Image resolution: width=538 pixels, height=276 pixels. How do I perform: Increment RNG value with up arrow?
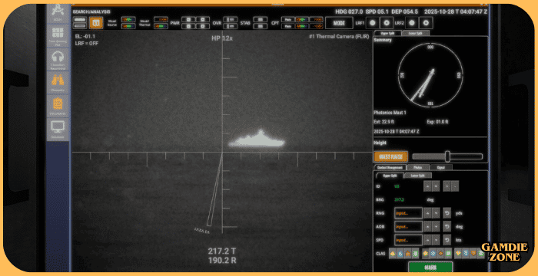(x=427, y=213)
